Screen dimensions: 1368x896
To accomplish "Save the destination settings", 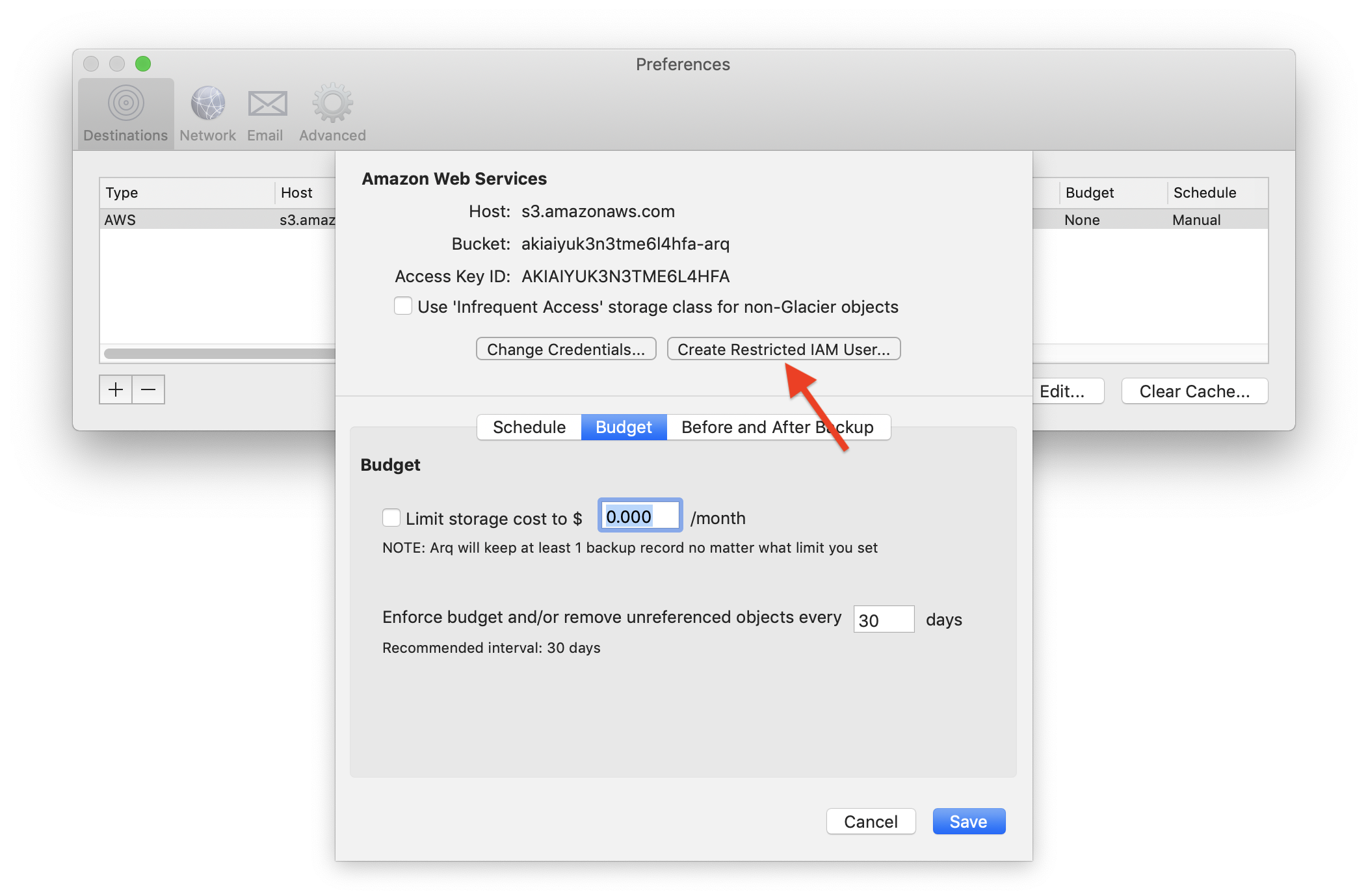I will 969,821.
